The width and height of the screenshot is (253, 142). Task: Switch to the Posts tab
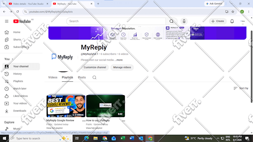click(x=82, y=78)
